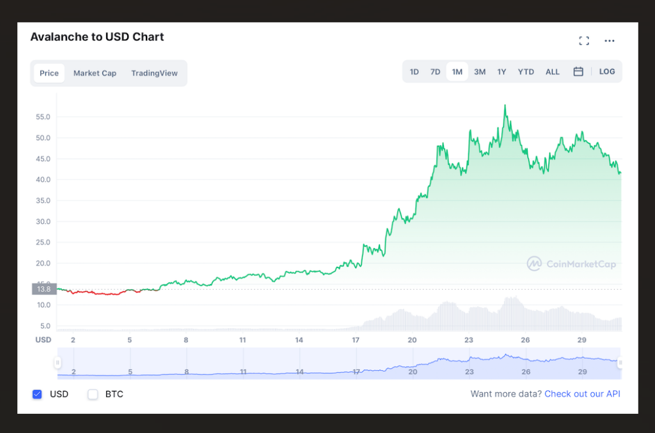Open the date range calendar picker
The image size is (655, 433).
click(578, 71)
